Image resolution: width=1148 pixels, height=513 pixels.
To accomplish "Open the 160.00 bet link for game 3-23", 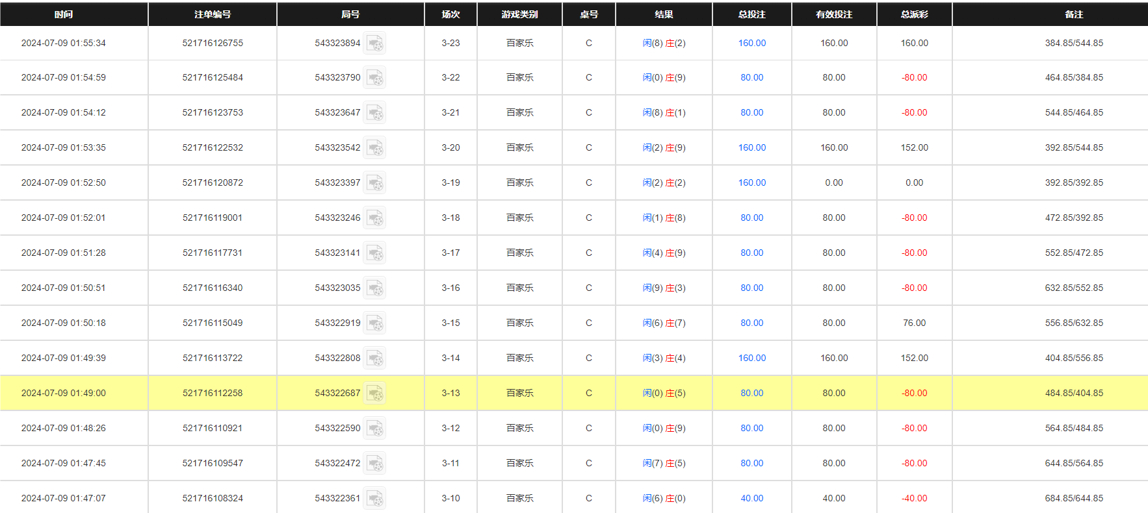I will 751,44.
